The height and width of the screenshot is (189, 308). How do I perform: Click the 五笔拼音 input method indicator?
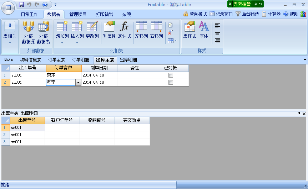242,4
